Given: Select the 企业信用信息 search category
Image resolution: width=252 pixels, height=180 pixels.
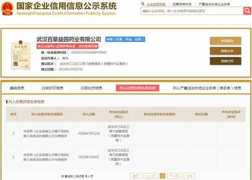Looking at the screenshot, I should pos(156,4).
